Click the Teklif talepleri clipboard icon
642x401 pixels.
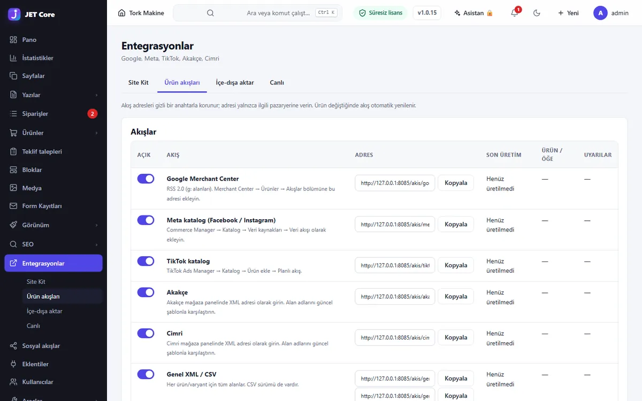click(x=13, y=151)
